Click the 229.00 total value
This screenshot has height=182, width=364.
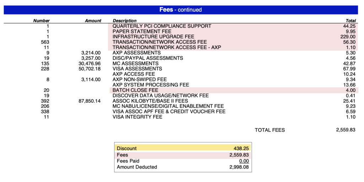348,37
